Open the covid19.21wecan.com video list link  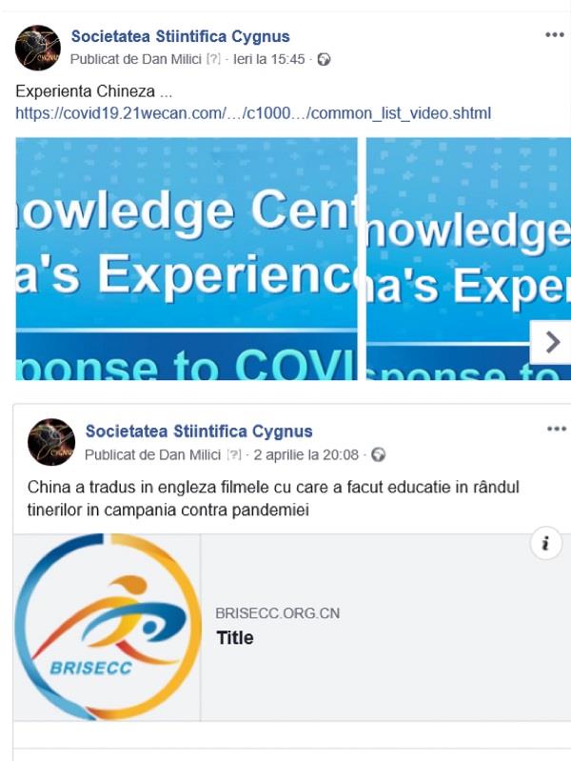pos(253,113)
